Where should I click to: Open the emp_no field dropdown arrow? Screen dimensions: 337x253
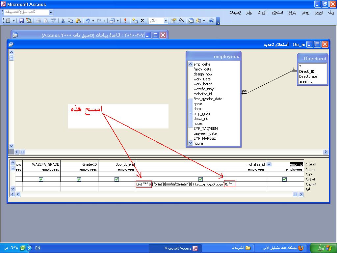coord(269,164)
